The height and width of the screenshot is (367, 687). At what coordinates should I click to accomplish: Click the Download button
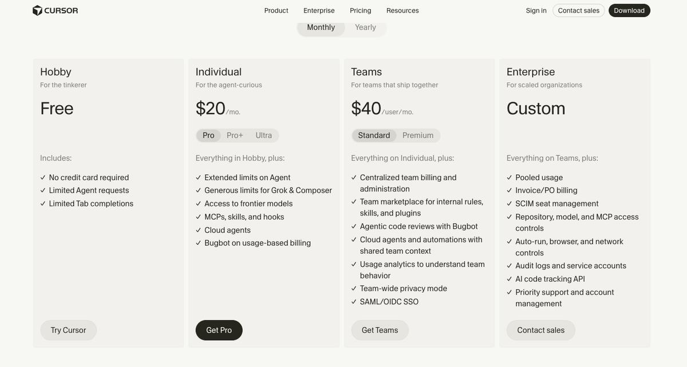click(629, 10)
